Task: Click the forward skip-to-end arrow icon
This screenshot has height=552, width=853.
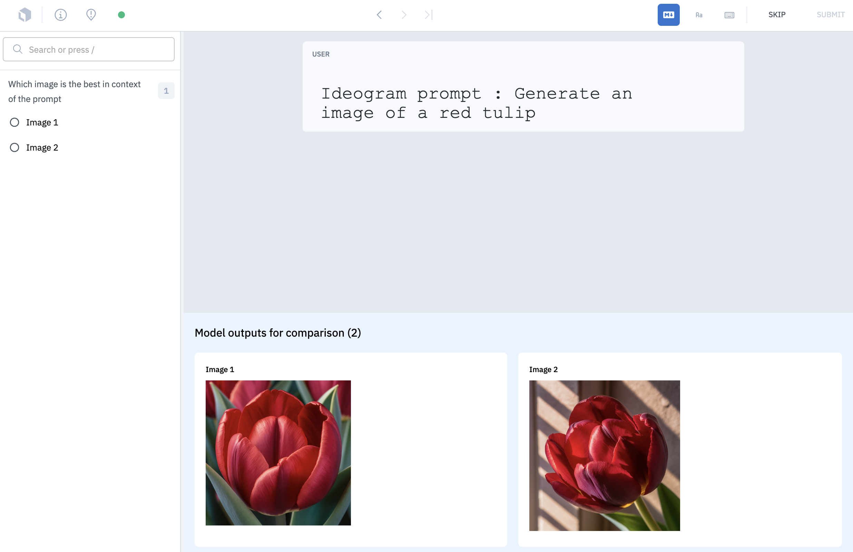Action: click(428, 14)
